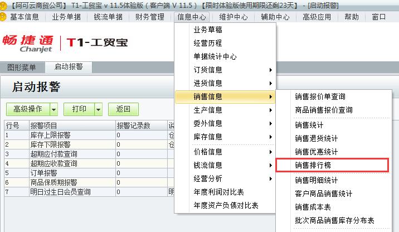Open 商品销售报价查询
The height and width of the screenshot is (232, 399).
333,110
